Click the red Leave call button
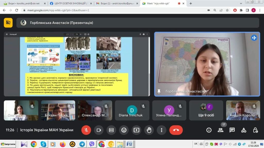 click(176, 130)
